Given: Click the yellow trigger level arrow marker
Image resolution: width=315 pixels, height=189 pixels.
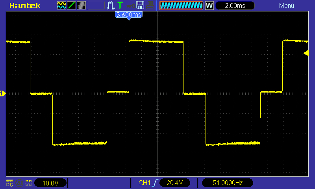Looking at the screenshot, I should [306, 53].
